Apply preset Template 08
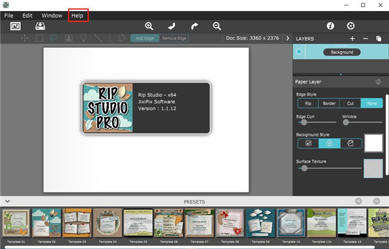 230,222
